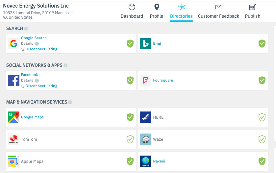Image resolution: width=276 pixels, height=173 pixels.
Task: Open the Customer Feedback tab
Action: (218, 11)
